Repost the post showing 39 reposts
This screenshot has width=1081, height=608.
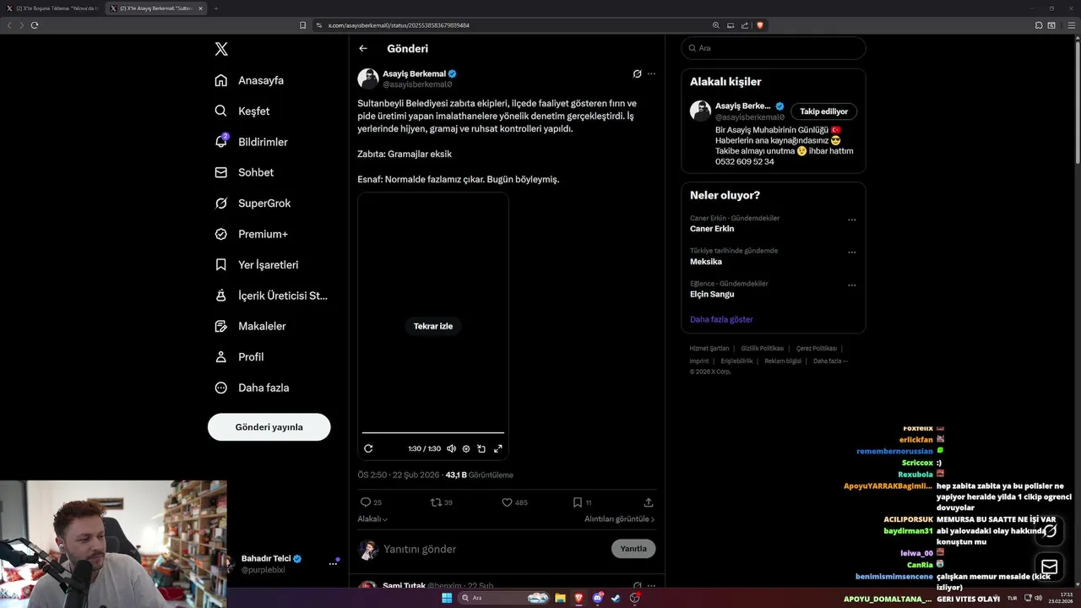pos(442,502)
